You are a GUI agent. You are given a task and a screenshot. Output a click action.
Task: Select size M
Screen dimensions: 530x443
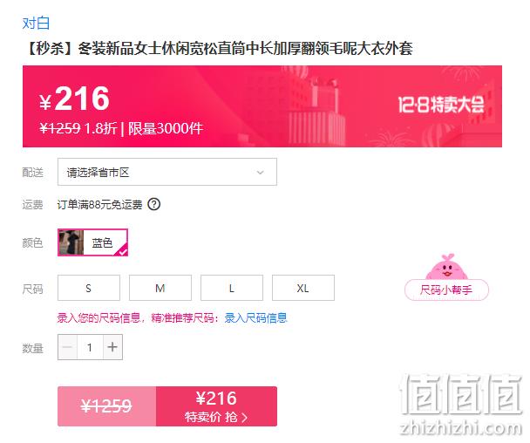click(160, 288)
